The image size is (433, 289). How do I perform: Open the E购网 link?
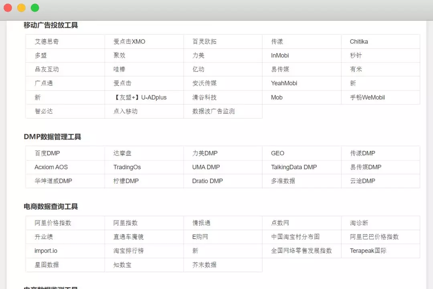coord(200,237)
